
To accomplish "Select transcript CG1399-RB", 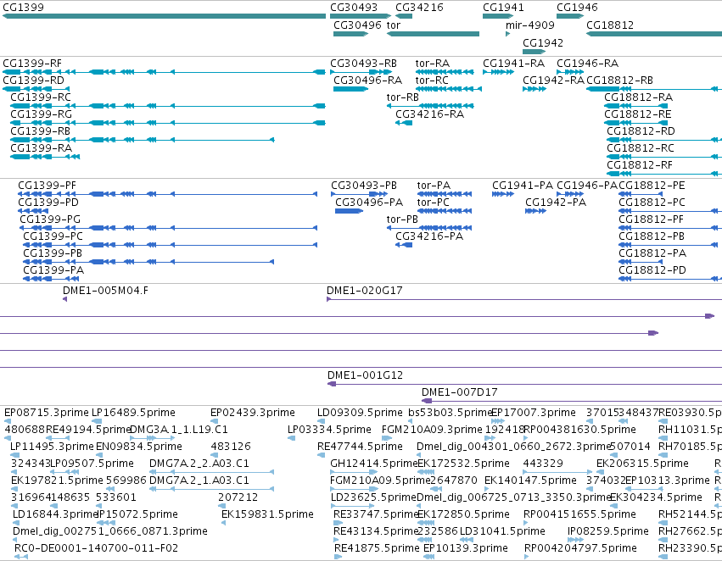I will coord(143,140).
